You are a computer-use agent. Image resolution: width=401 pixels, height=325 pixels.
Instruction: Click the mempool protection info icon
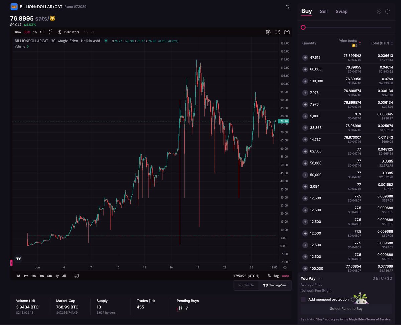[x=353, y=299]
